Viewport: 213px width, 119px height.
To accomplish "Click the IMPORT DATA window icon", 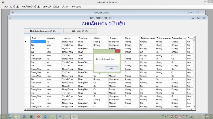I will [13, 13].
